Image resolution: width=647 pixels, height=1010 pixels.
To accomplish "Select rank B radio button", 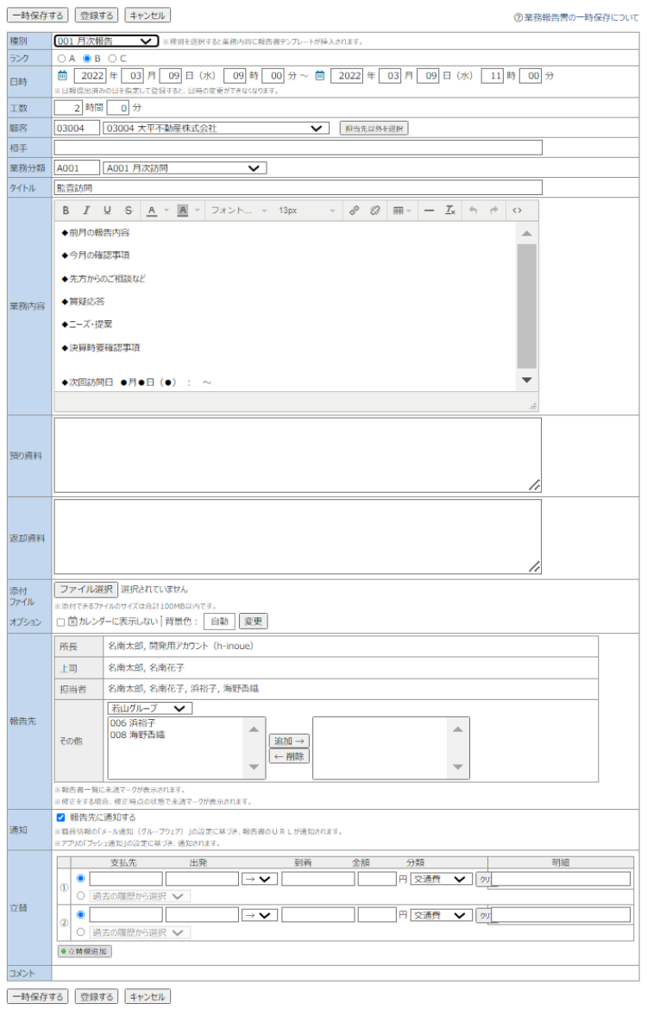I will [x=87, y=59].
